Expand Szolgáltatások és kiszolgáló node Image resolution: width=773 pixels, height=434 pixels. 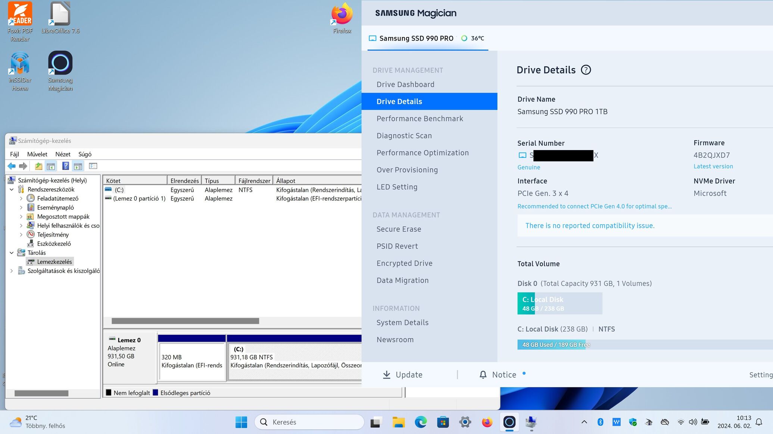(x=12, y=271)
